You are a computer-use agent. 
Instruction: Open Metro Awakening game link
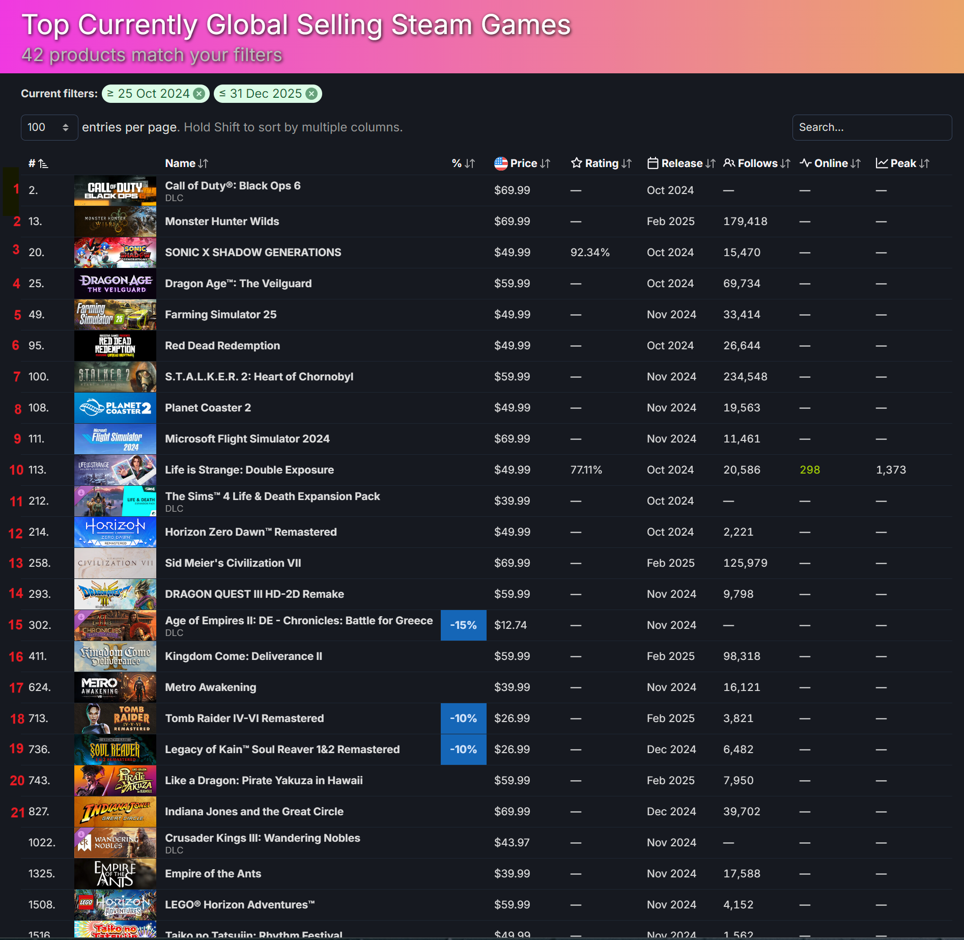click(210, 687)
